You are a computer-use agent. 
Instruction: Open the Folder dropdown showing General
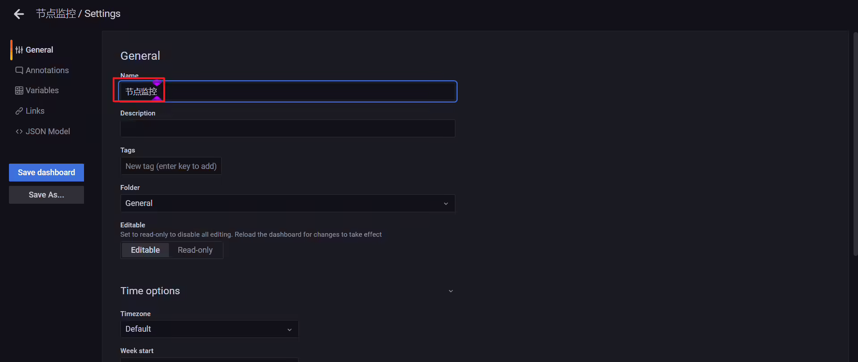[x=288, y=203]
